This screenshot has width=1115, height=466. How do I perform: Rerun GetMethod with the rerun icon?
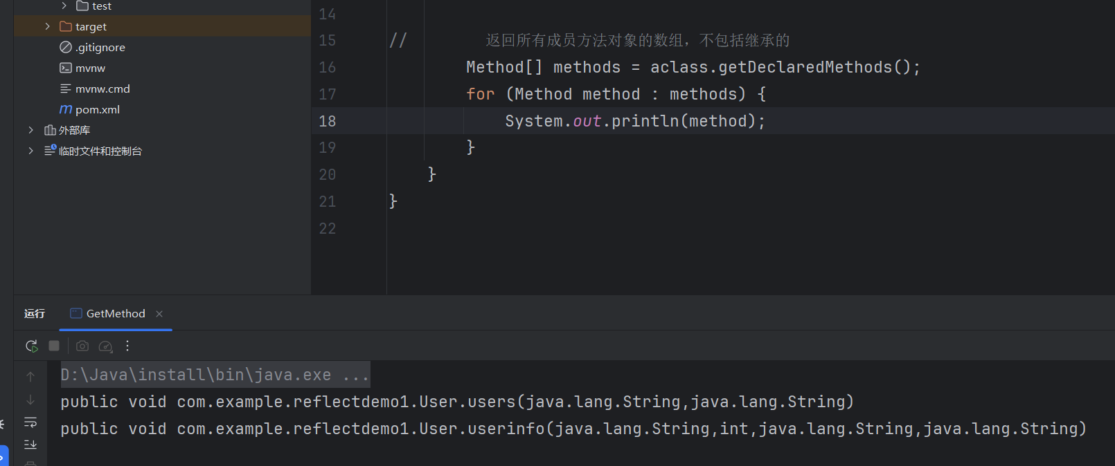[31, 346]
